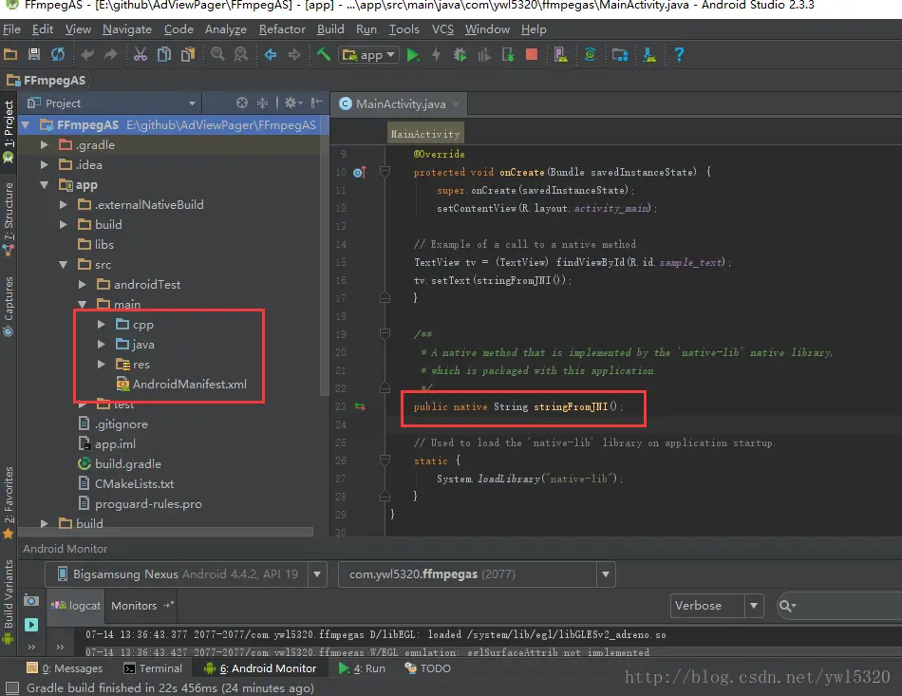Open the Build menu
902x696 pixels.
click(x=330, y=29)
